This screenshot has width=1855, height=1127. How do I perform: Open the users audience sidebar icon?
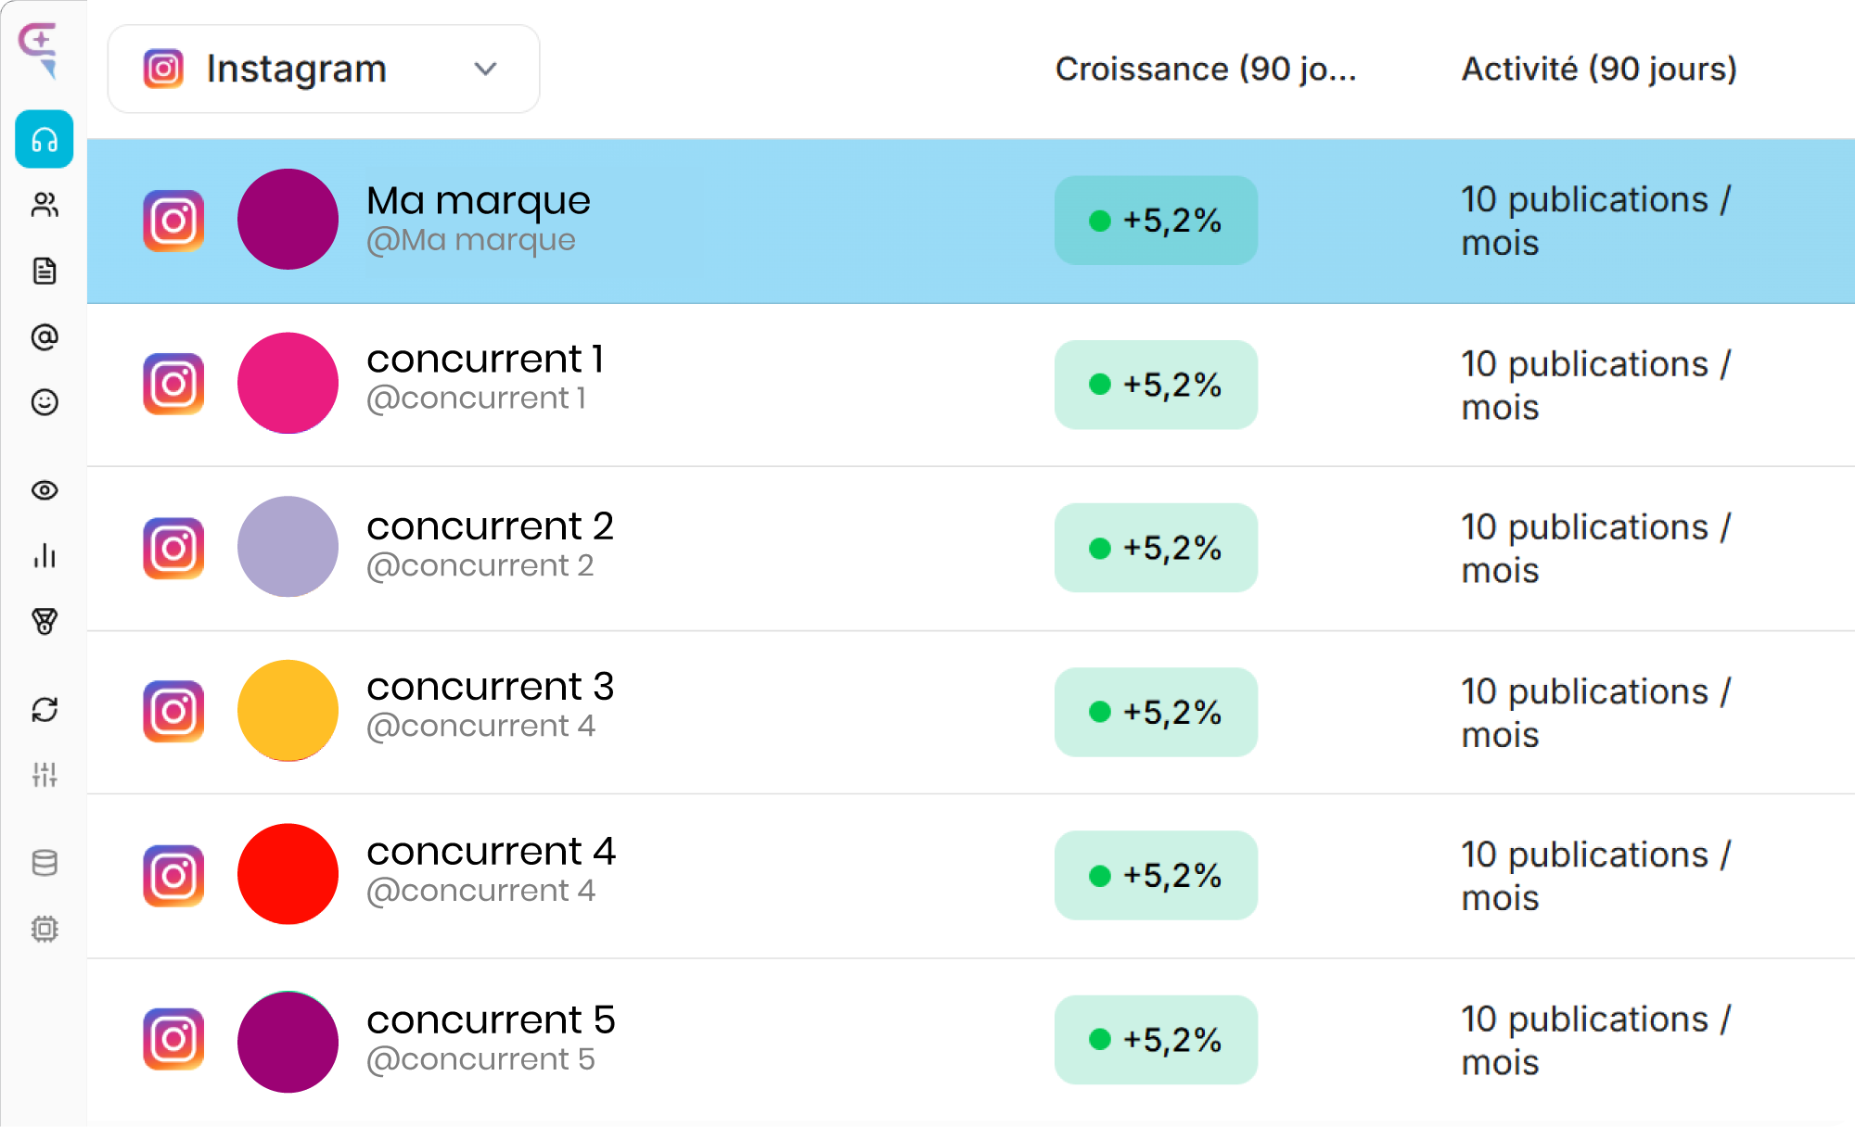tap(45, 205)
